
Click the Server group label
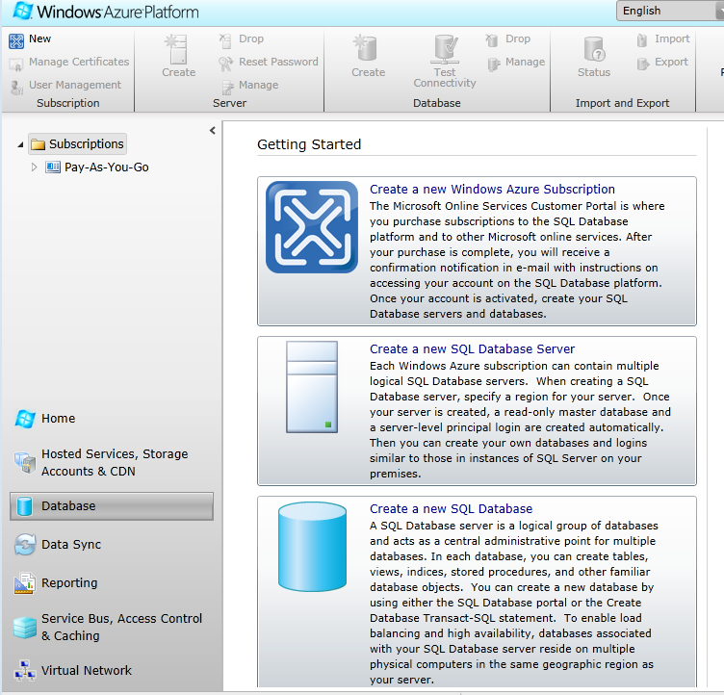[x=229, y=103]
